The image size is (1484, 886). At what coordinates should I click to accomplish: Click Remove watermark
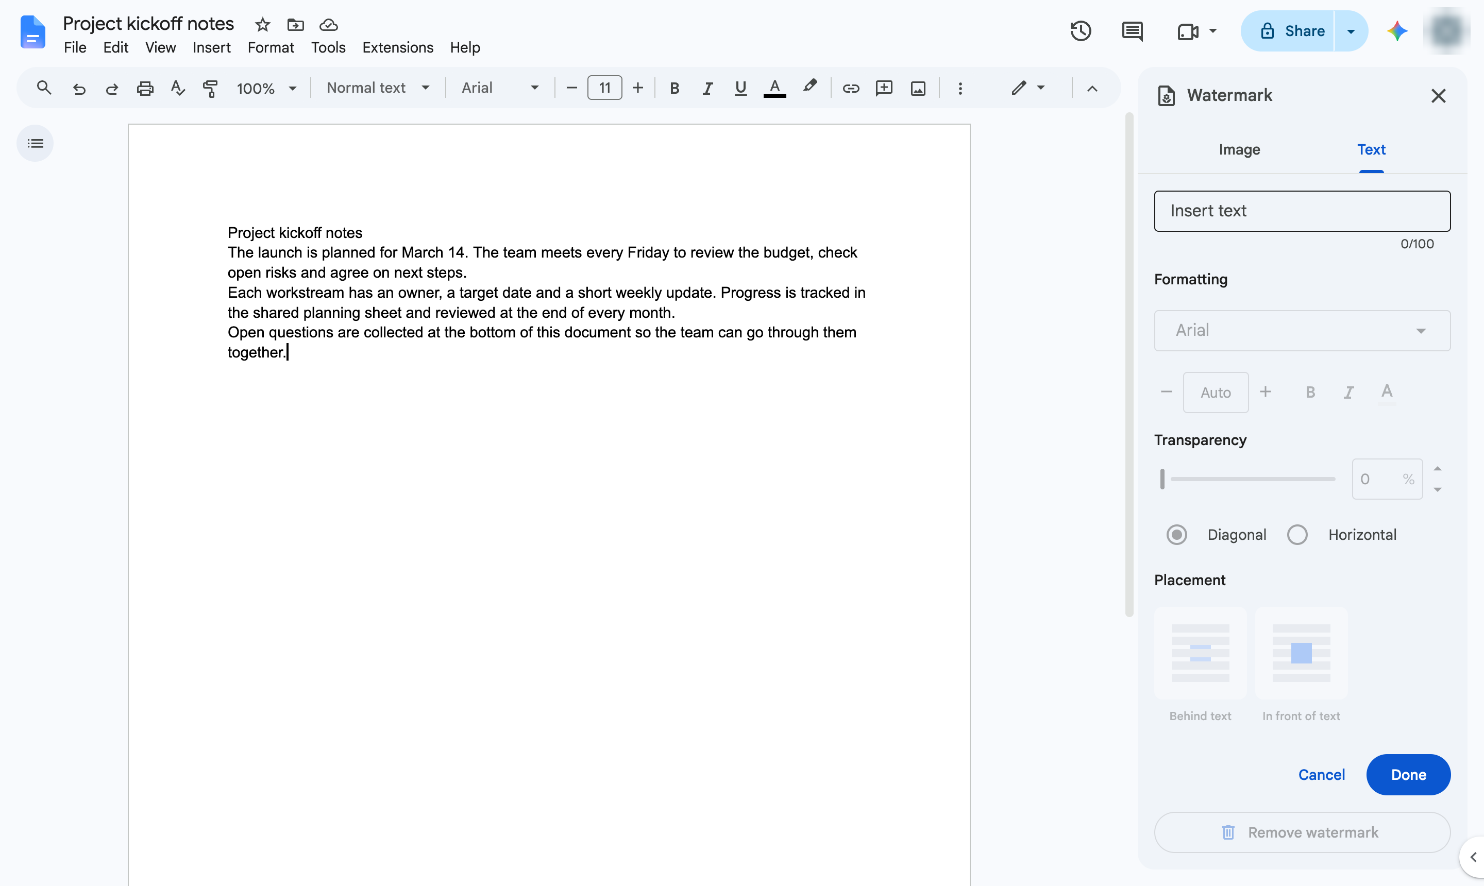pyautogui.click(x=1302, y=832)
